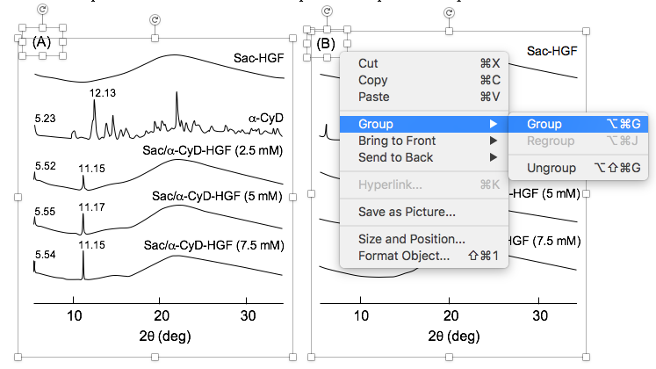This screenshot has height=369, width=656.
Task: Click Group in the submenu
Action: pyautogui.click(x=578, y=124)
